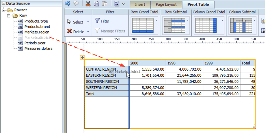Click the Cut scissors icon
Viewport: 267px width, 133px height.
pos(88,4)
